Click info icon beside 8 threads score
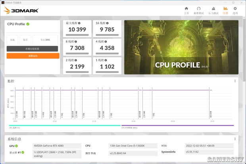This screenshot has height=164, width=246. (x=76, y=42)
